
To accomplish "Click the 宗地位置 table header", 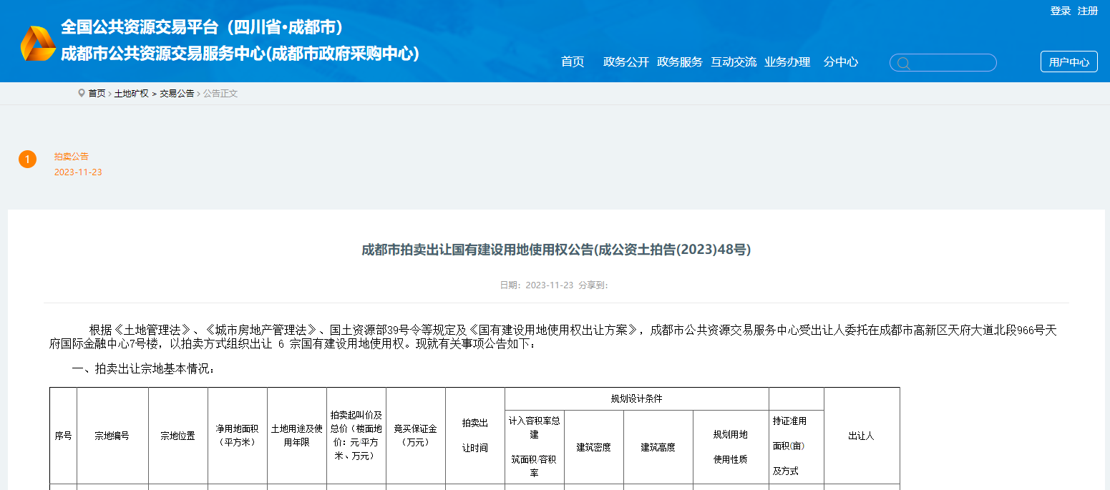I will click(178, 436).
